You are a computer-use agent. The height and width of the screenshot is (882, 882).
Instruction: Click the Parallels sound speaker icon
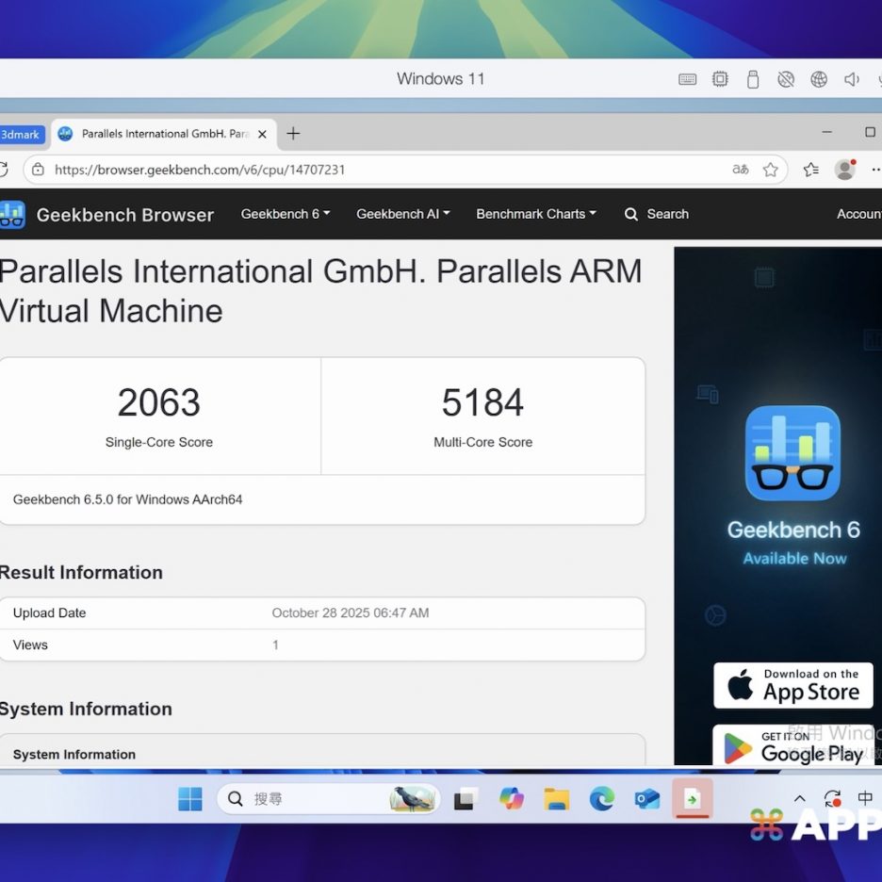pyautogui.click(x=852, y=79)
